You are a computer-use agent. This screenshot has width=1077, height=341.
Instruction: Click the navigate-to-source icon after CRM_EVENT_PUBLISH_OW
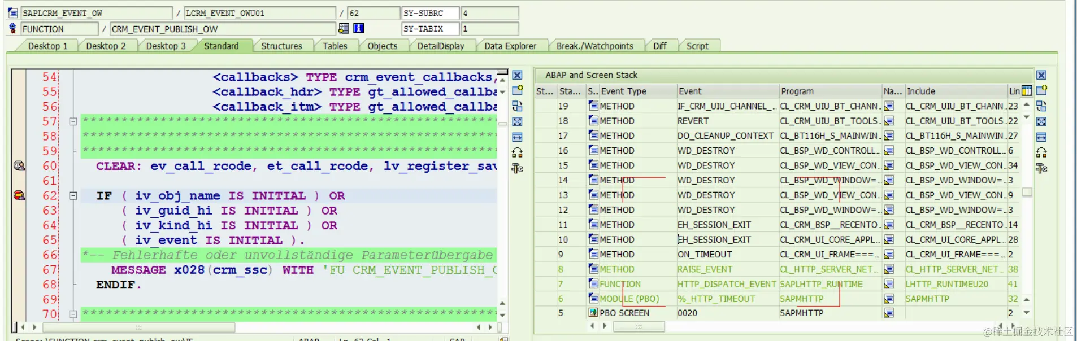tap(344, 28)
